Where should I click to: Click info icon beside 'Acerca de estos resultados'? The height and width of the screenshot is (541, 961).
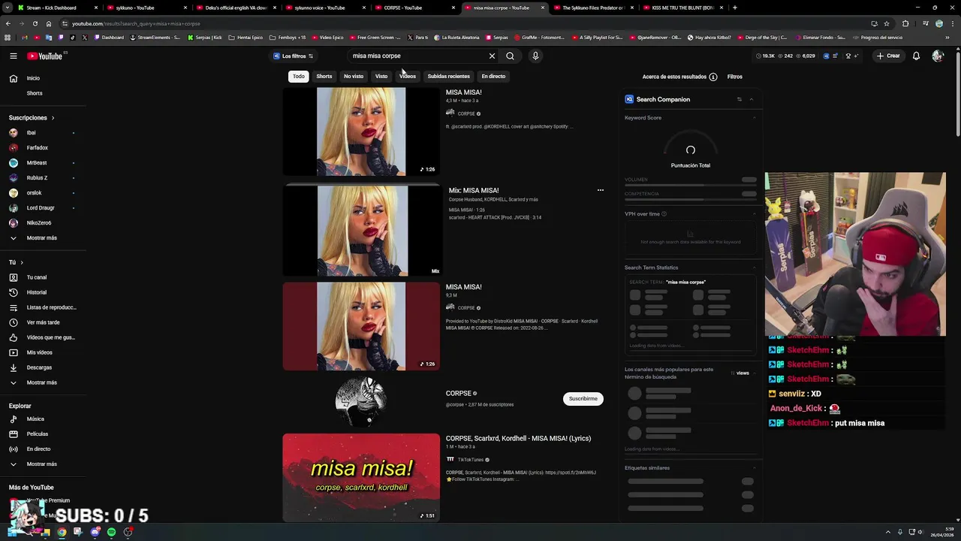(713, 77)
